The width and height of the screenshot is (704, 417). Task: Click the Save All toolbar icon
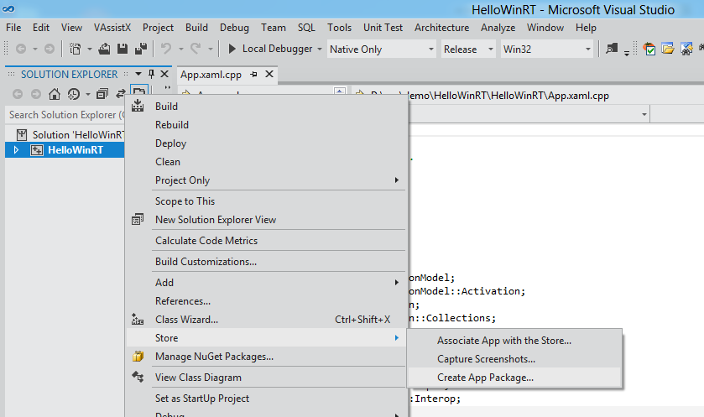[x=141, y=49]
